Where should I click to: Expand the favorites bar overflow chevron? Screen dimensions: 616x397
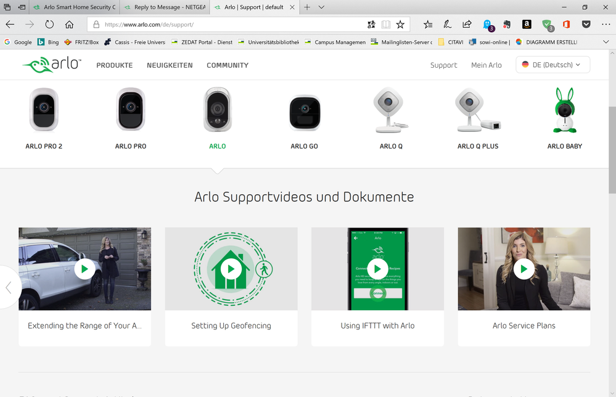coord(606,42)
